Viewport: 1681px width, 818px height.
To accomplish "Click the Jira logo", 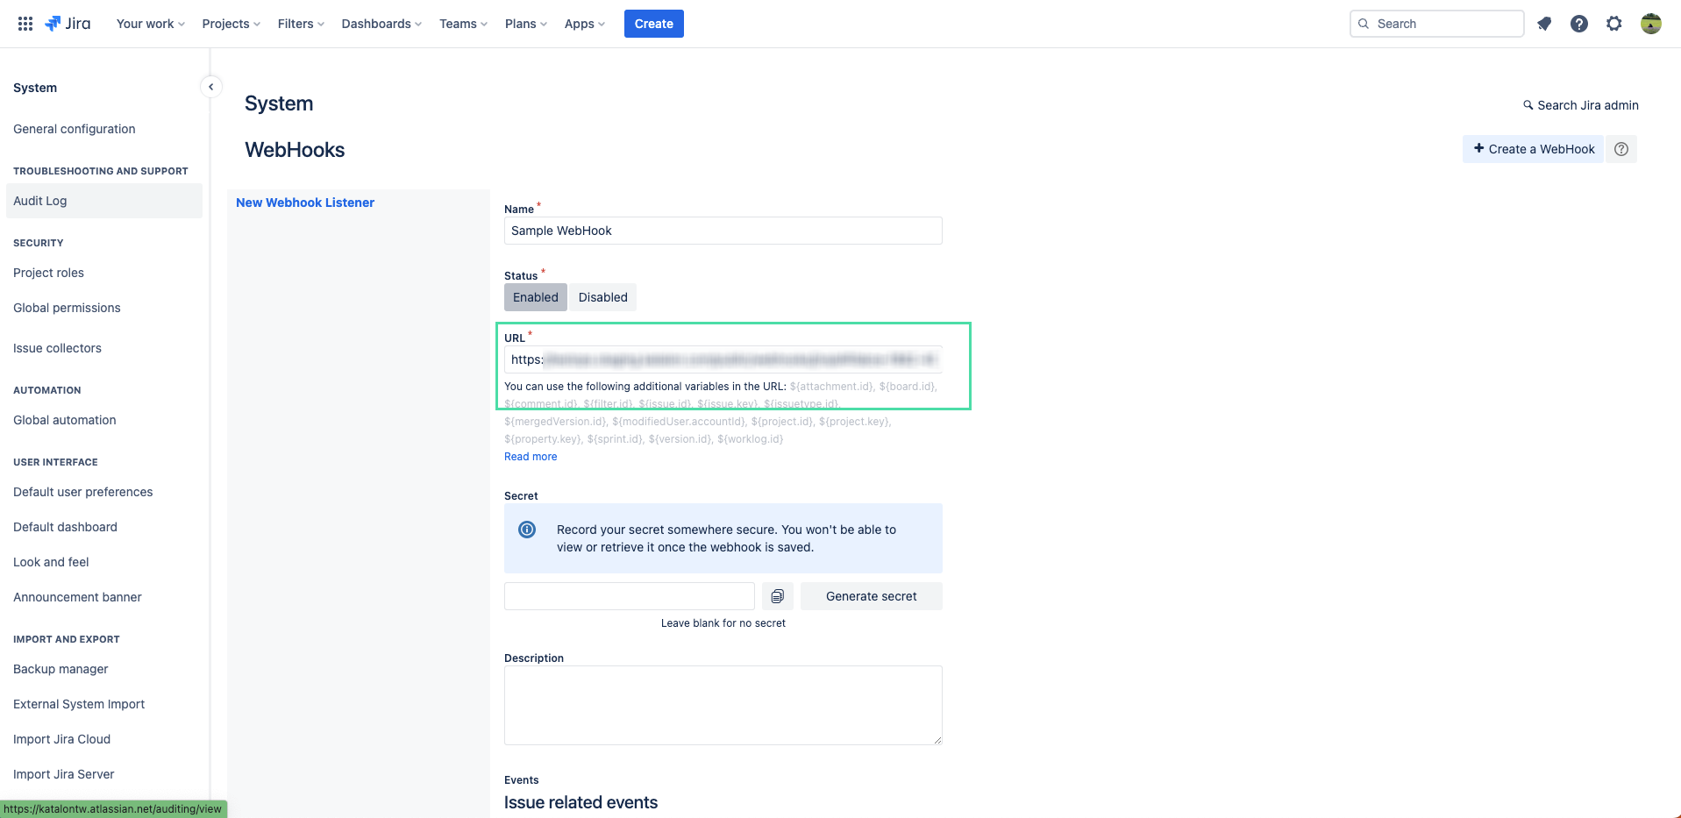I will click(68, 23).
